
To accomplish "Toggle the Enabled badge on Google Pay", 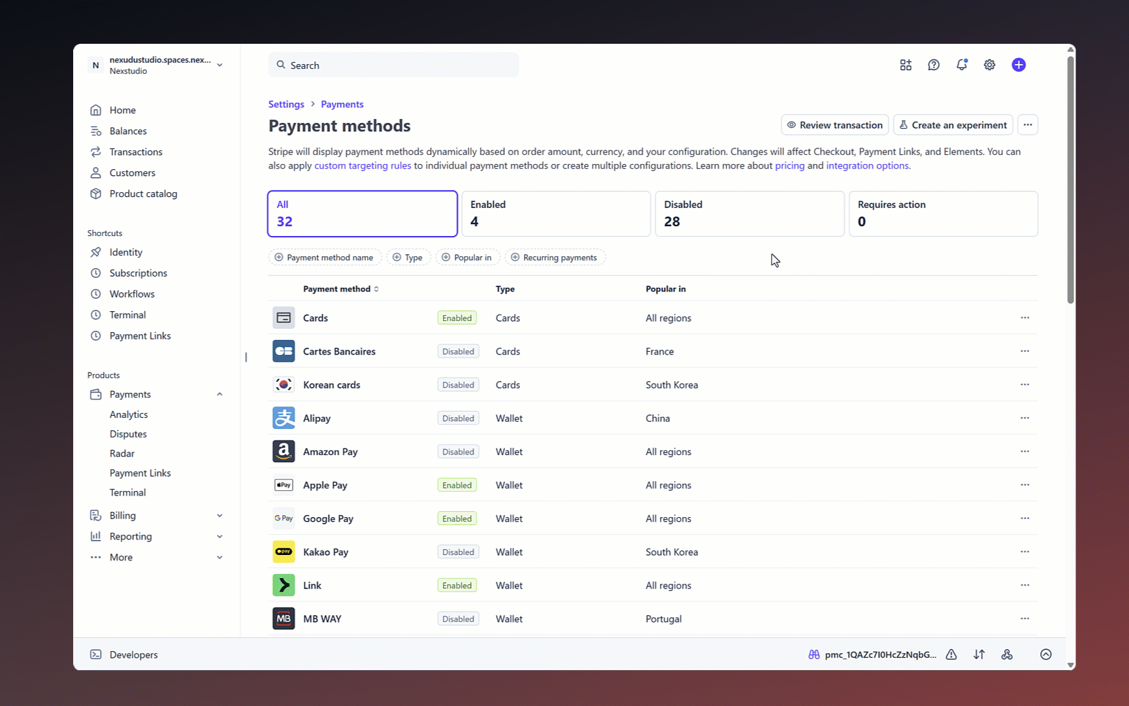I will coord(457,518).
